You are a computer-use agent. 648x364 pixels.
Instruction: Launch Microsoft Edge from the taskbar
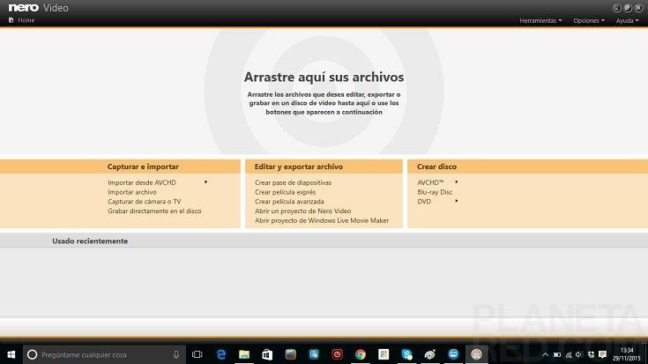coord(221,354)
